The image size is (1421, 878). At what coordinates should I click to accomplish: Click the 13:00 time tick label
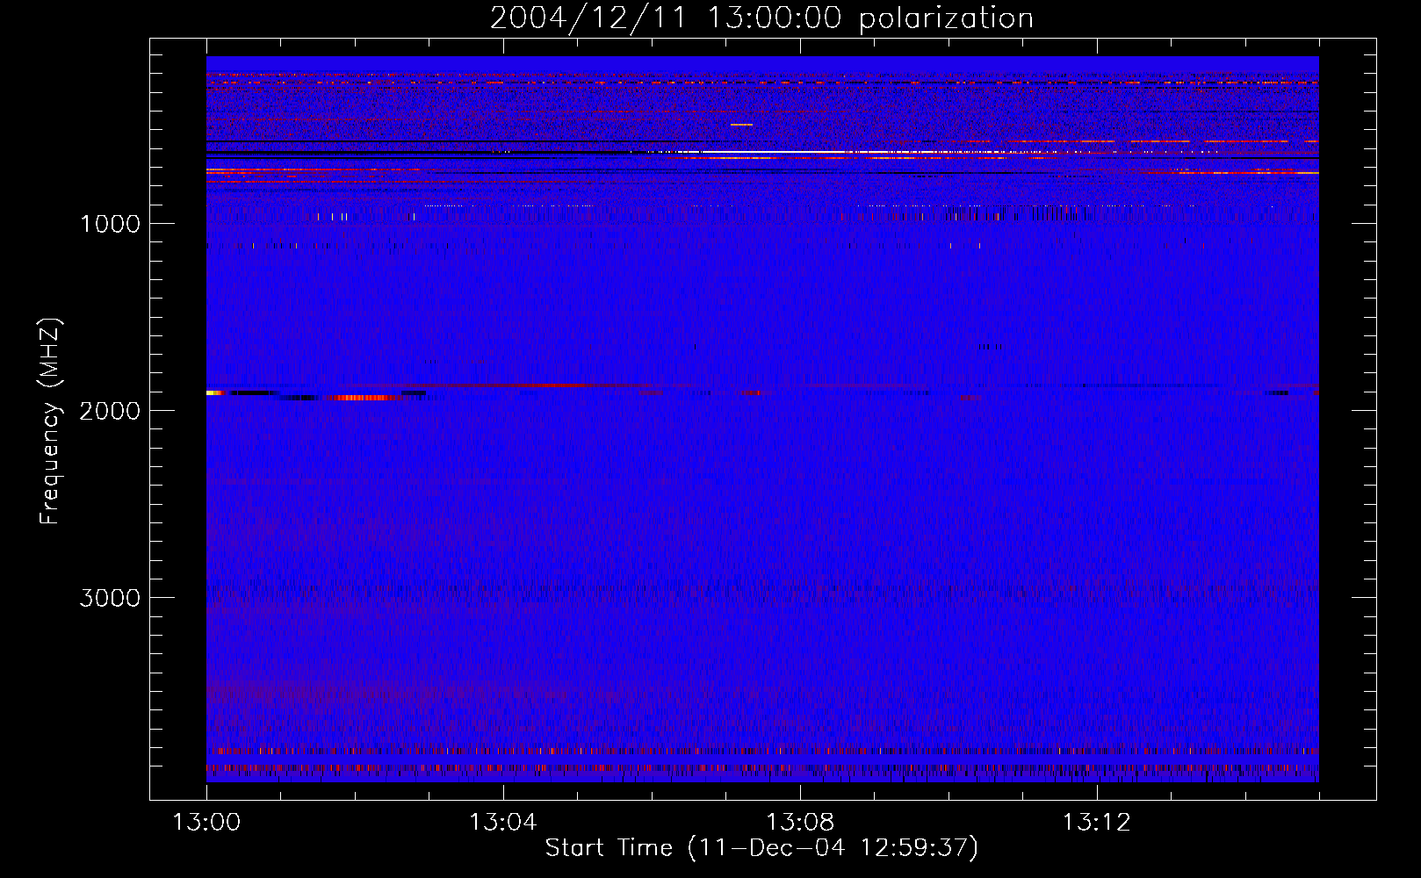coord(206,823)
